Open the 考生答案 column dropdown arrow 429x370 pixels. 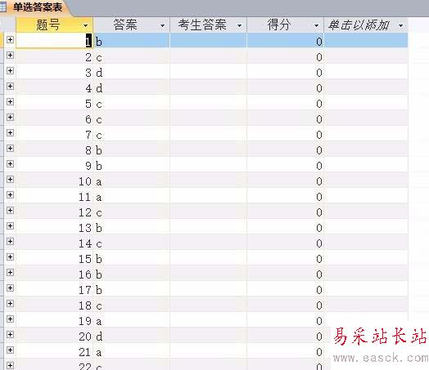pos(239,25)
